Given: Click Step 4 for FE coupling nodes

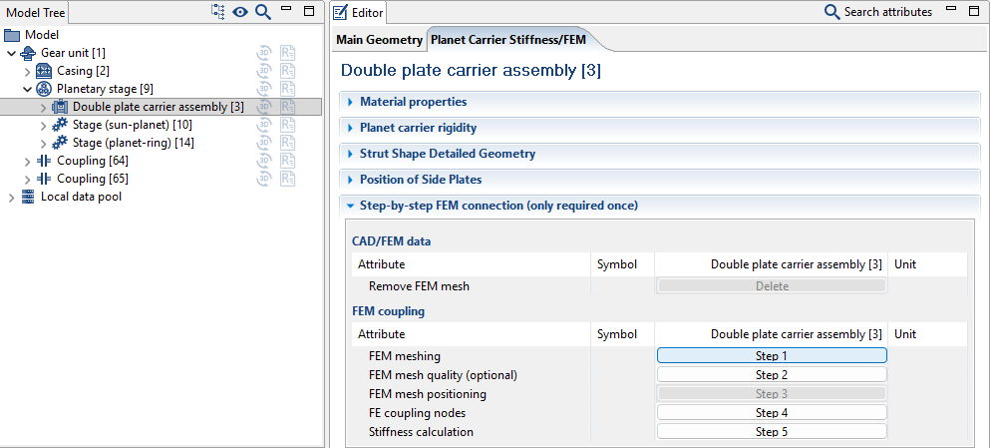Looking at the screenshot, I should click(x=771, y=413).
